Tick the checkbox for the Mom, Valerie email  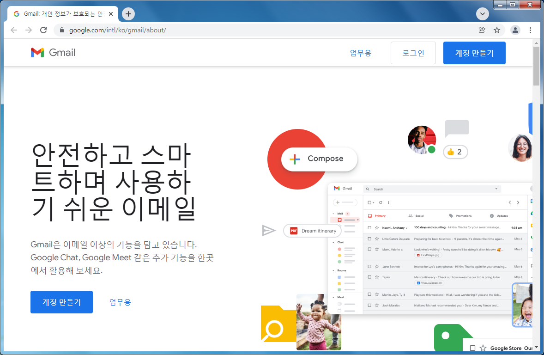tap(369, 250)
